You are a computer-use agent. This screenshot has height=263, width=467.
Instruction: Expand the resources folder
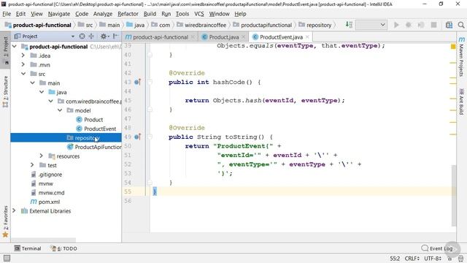[x=42, y=156]
